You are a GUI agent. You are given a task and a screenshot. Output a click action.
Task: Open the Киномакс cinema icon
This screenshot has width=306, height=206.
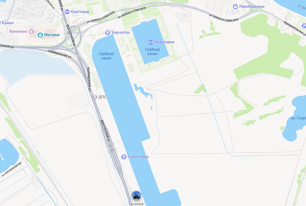point(32,31)
